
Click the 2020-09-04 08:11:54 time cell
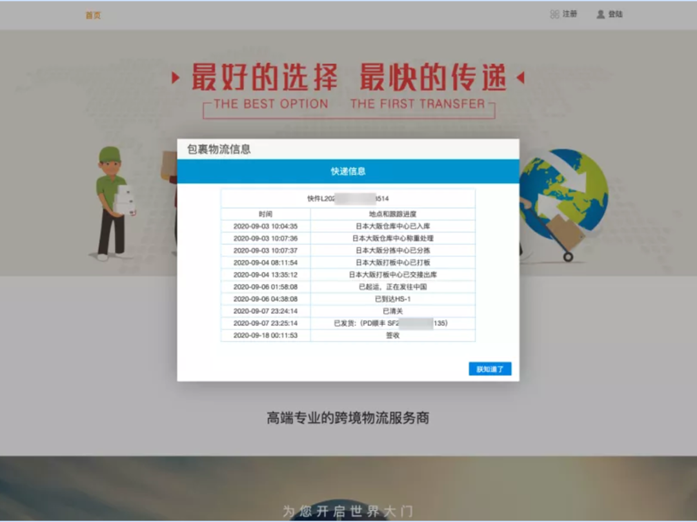pyautogui.click(x=266, y=263)
